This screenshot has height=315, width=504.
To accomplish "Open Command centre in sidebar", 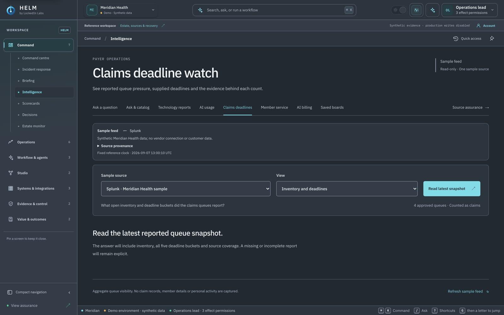I will [x=44, y=58].
